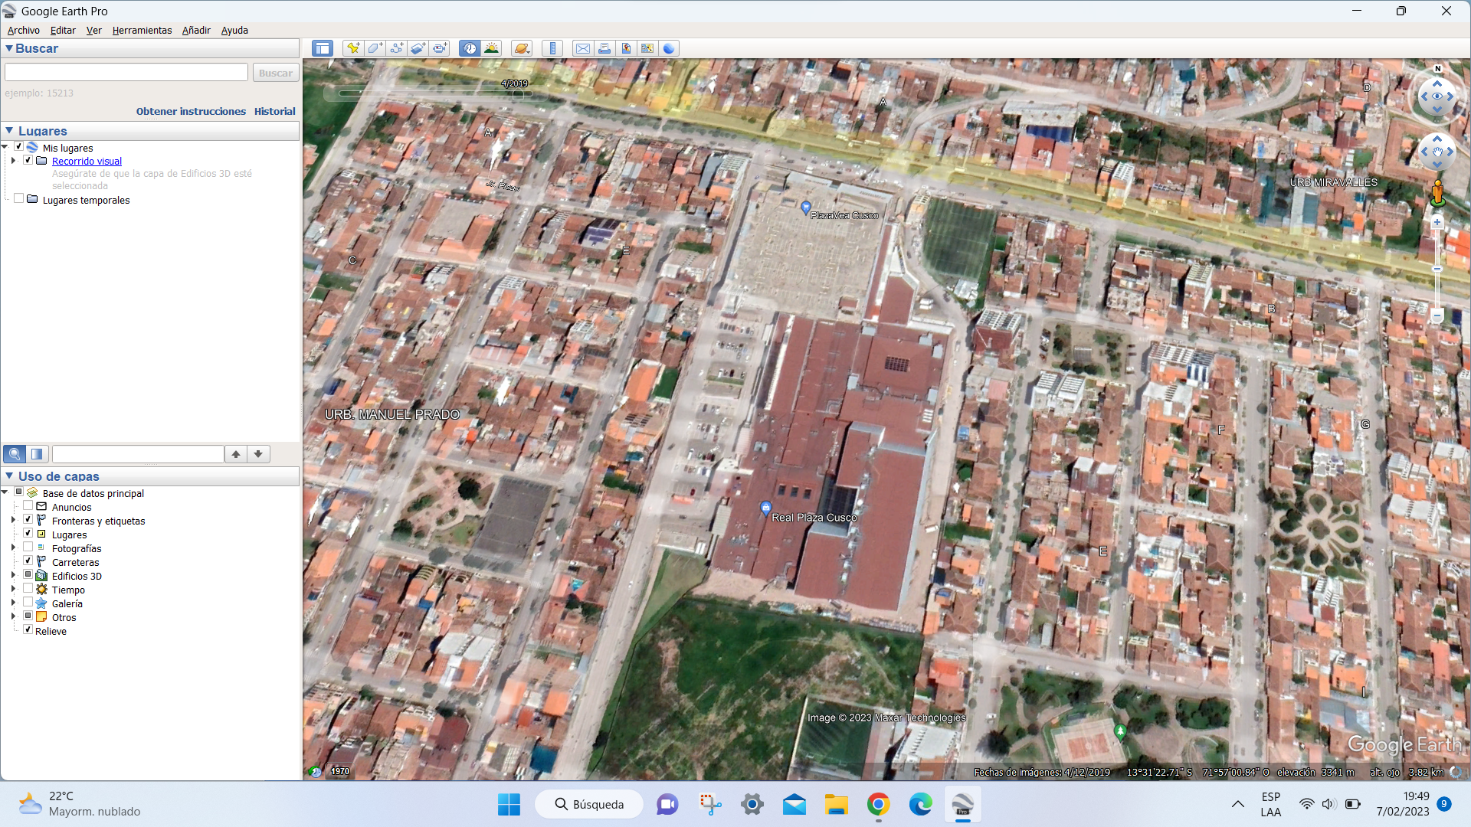Toggle the sunlight icon in the toolbar

pyautogui.click(x=491, y=48)
